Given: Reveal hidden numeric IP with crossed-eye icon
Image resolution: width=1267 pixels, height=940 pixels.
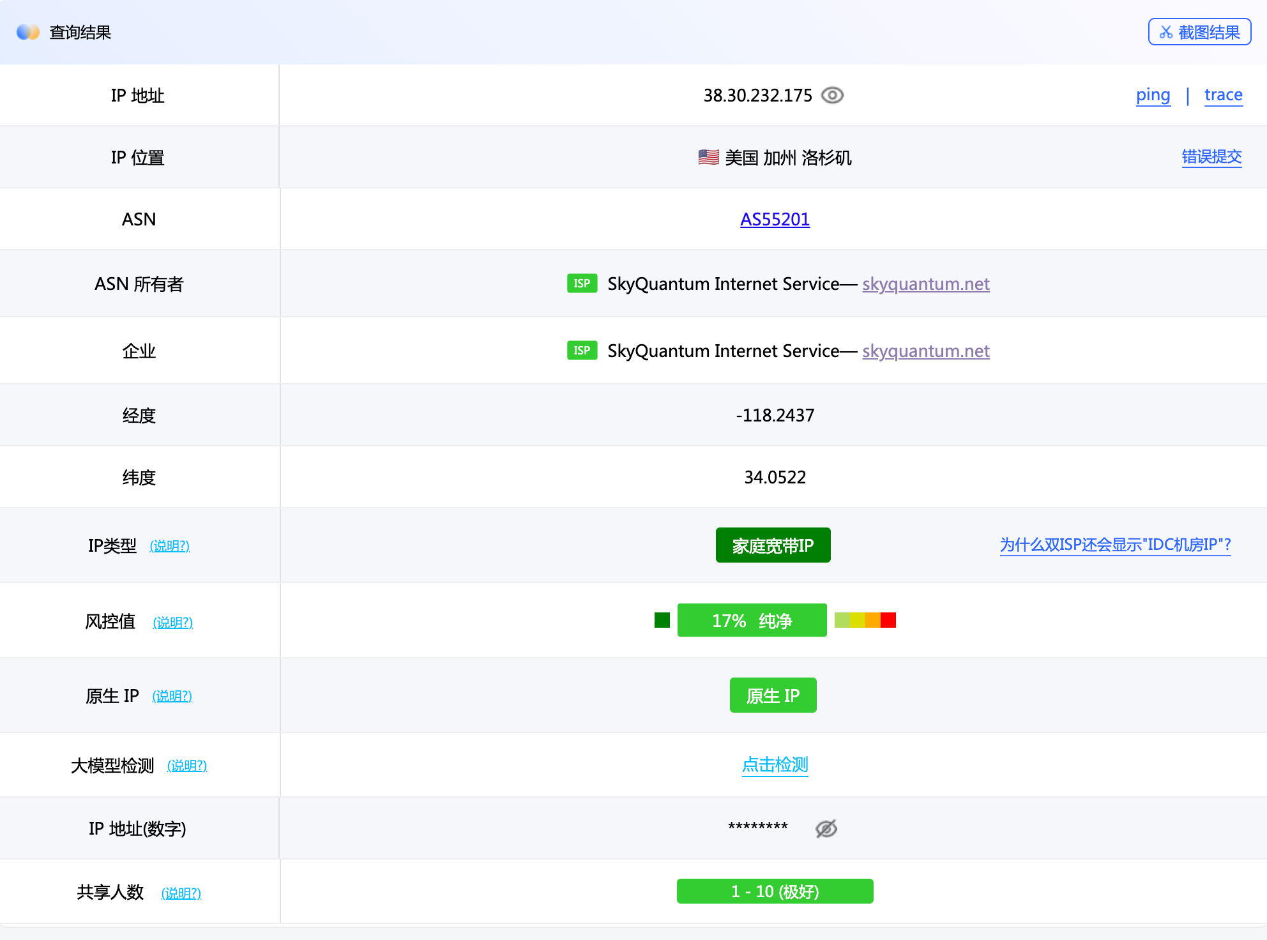Looking at the screenshot, I should click(x=826, y=828).
